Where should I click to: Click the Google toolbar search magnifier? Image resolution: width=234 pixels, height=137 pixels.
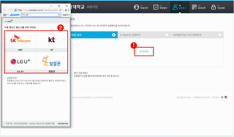(x=59, y=15)
